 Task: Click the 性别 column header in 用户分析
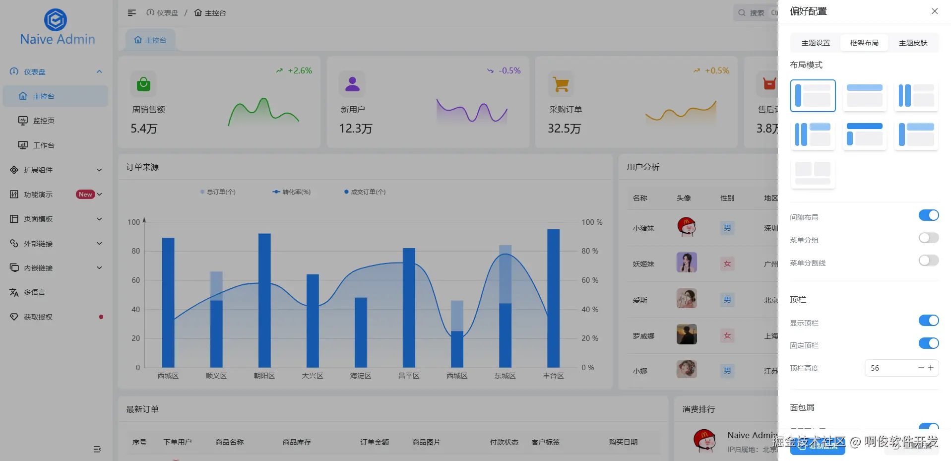(727, 198)
